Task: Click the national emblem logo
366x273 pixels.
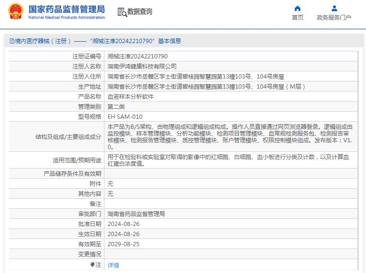Action: [15, 11]
